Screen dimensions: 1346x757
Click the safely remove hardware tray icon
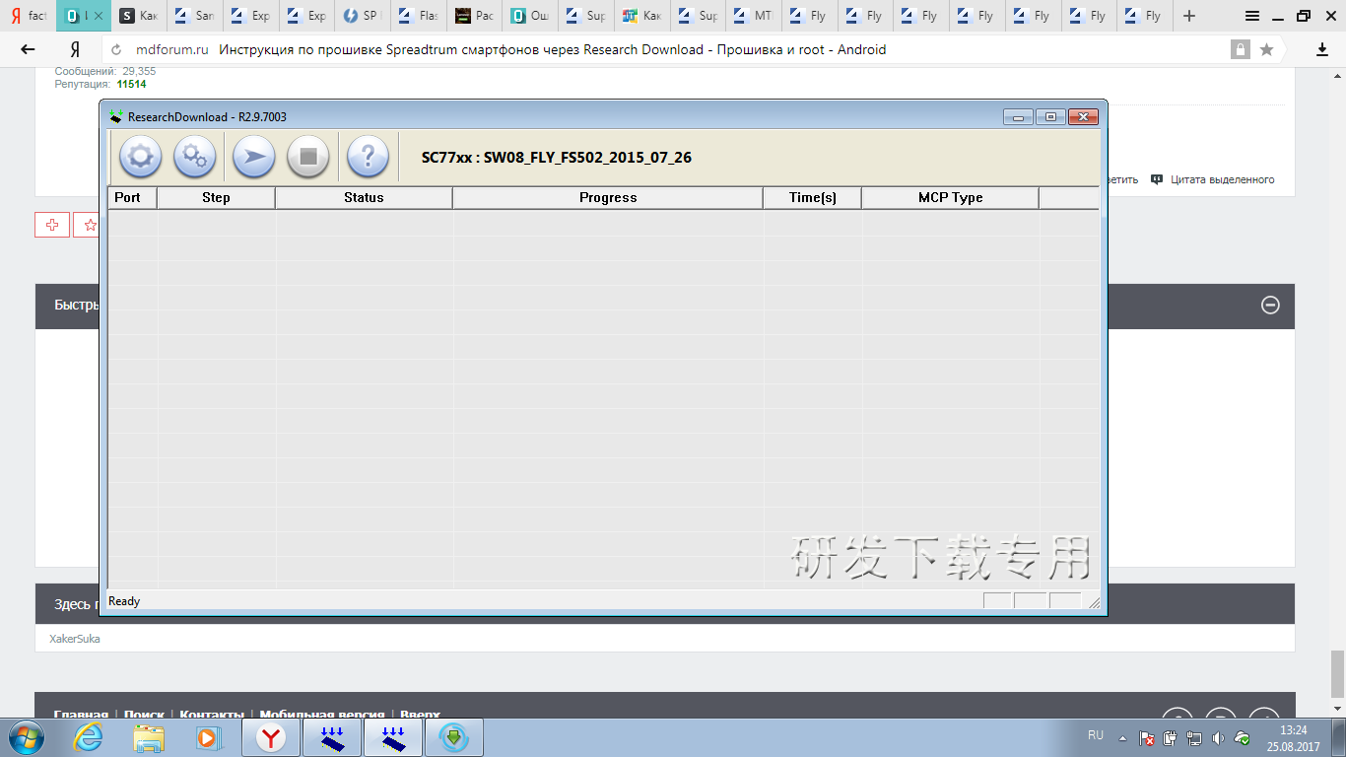point(1171,737)
